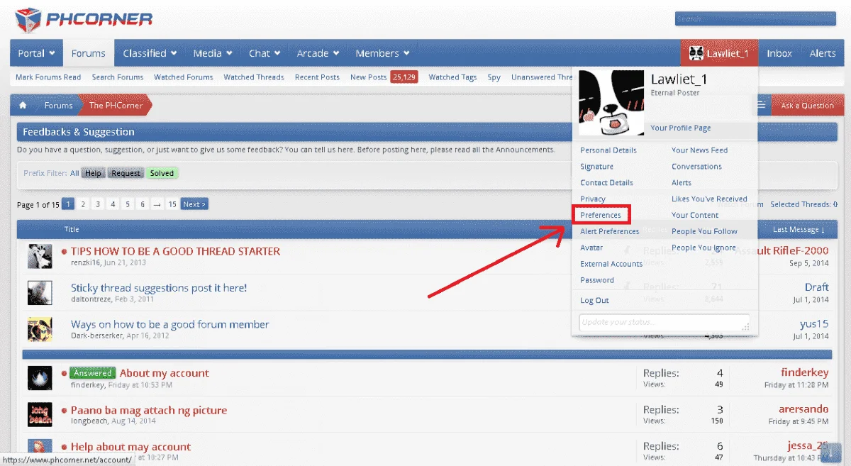Screen dimensions: 851x466
Task: Open Your News Feed
Action: coord(700,150)
